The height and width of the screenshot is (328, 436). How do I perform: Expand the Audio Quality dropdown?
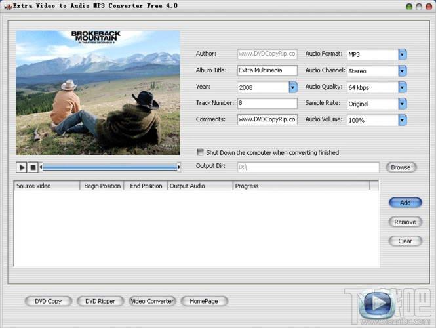click(403, 87)
